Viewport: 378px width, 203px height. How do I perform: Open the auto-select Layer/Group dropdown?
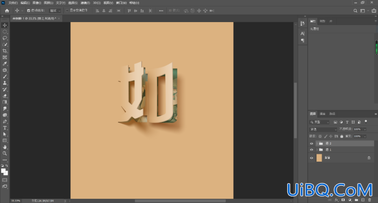(x=55, y=11)
